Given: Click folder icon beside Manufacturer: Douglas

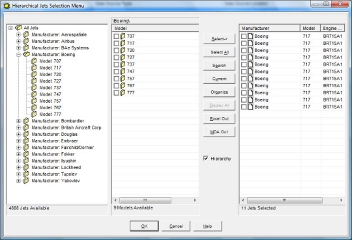Looking at the screenshot, I should pyautogui.click(x=26, y=134).
